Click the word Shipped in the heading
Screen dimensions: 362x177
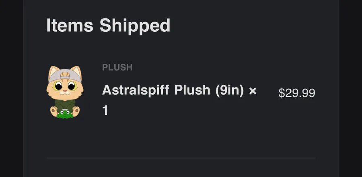[135, 26]
